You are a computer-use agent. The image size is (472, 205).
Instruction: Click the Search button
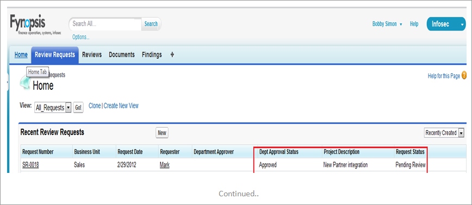point(151,24)
